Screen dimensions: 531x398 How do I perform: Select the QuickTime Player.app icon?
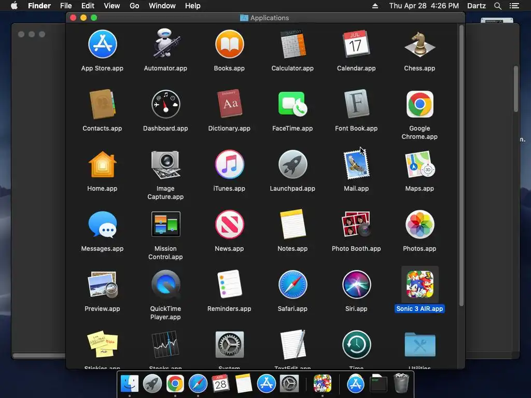[165, 284]
